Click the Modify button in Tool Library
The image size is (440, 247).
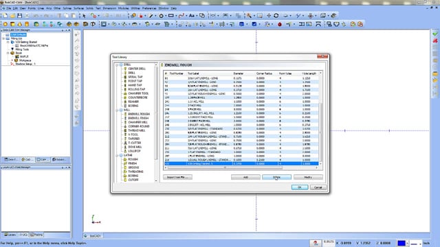coord(308,177)
